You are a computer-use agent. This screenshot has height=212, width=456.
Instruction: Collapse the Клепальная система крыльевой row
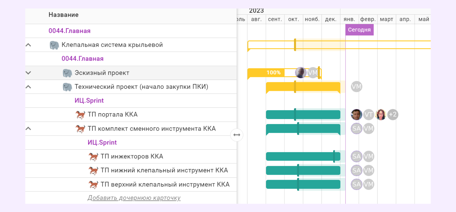[28, 45]
